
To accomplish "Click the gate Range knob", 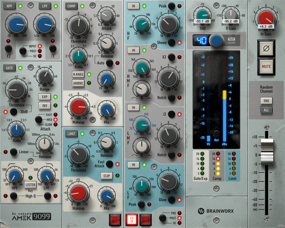I will point(44,76).
